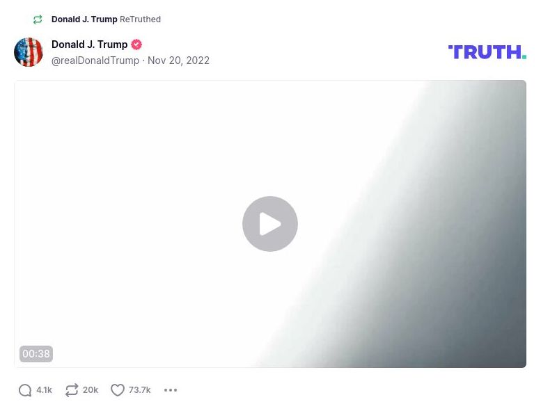
Task: Open the post via Nov 20, 2022 date
Action: coord(178,61)
